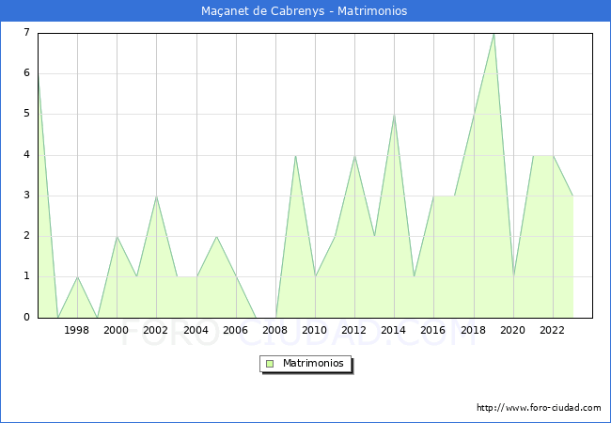This screenshot has width=611, height=423.
Task: Select the 2002 x-axis label
Action: 155,330
